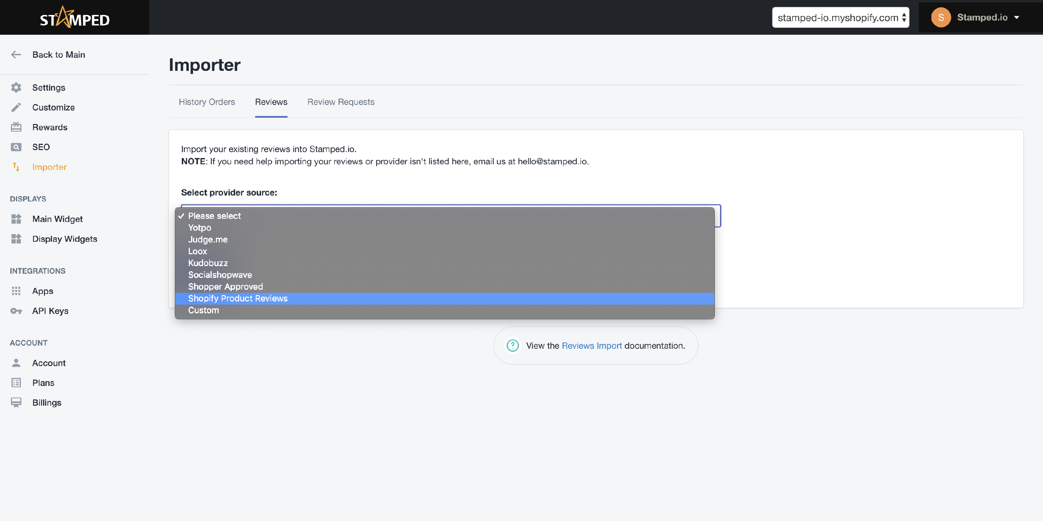Select the Custom provider option
Viewport: 1043px width, 521px height.
coord(203,310)
